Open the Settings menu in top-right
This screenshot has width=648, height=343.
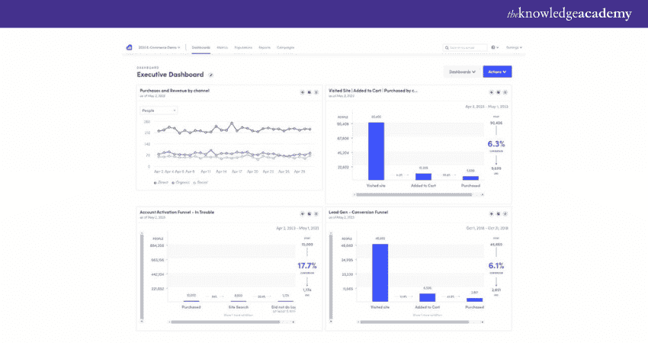pos(515,47)
